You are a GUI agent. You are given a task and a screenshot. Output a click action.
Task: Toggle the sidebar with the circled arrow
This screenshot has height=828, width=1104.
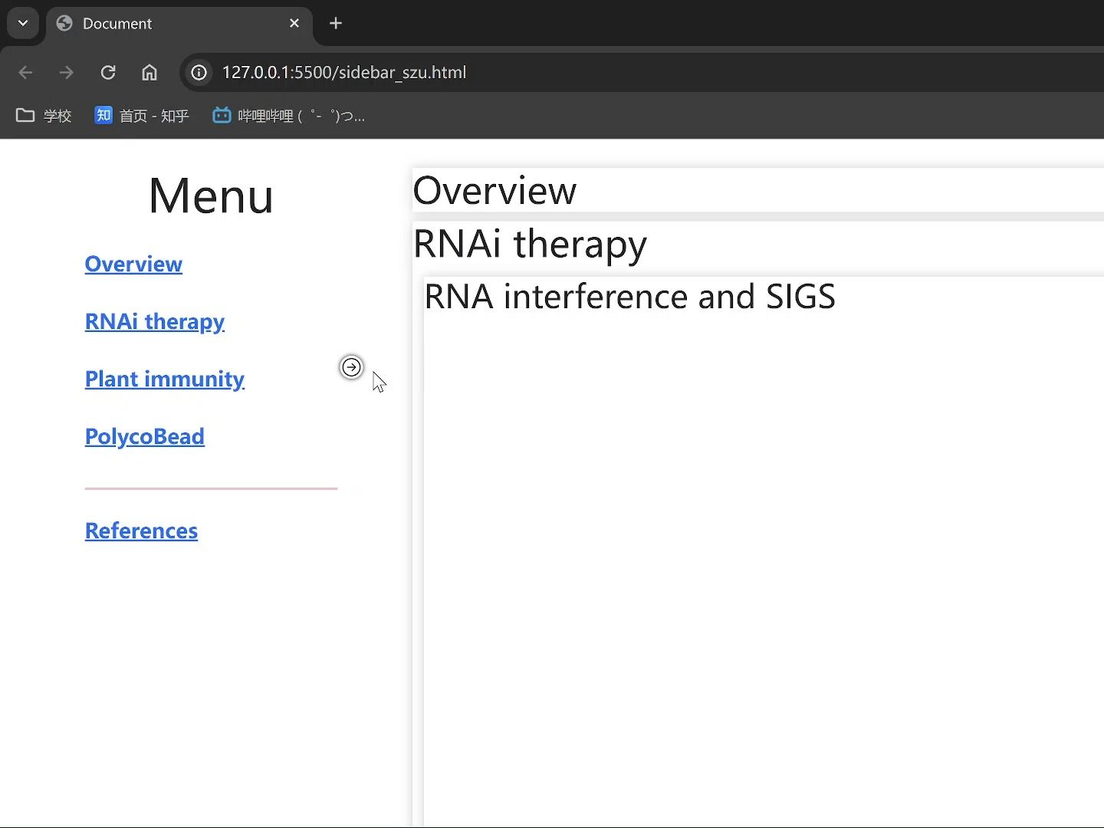click(x=351, y=367)
